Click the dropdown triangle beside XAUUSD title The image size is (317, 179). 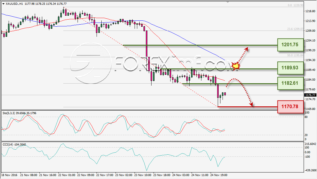(4, 4)
